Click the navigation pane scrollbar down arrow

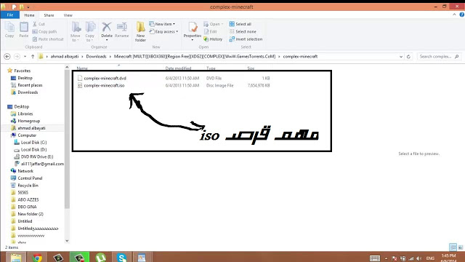pos(67,241)
